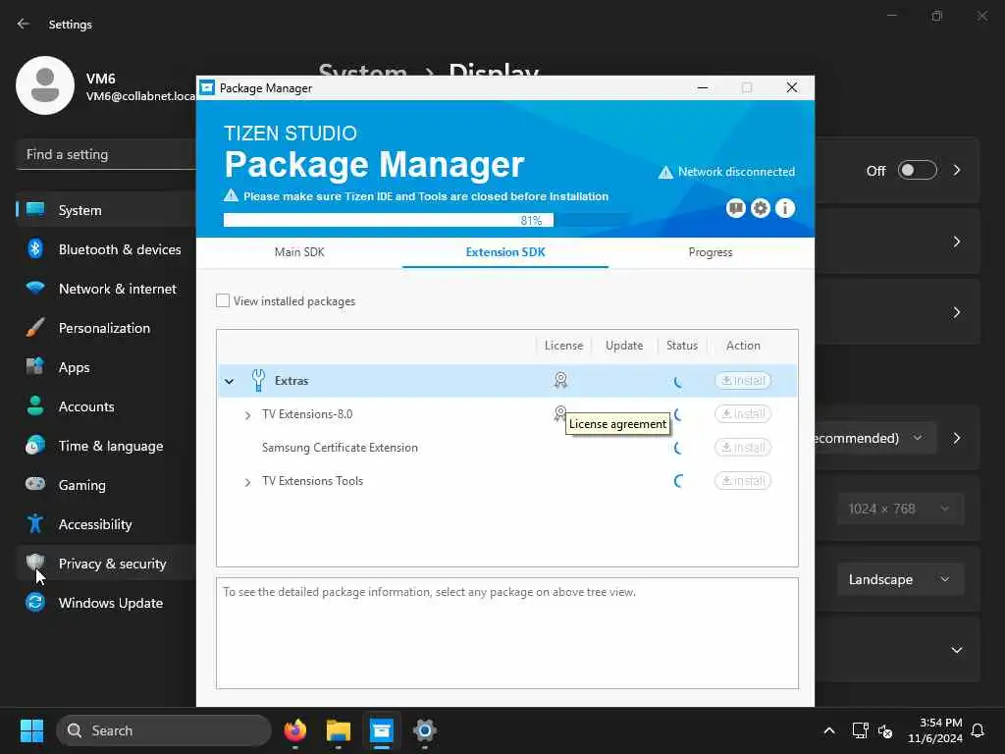Screen dimensions: 1005x754
Task: Open Firefox from the taskbar
Action: point(294,730)
